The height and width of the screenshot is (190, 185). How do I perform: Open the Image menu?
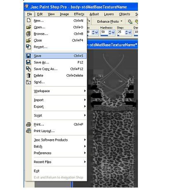tap(64, 14)
